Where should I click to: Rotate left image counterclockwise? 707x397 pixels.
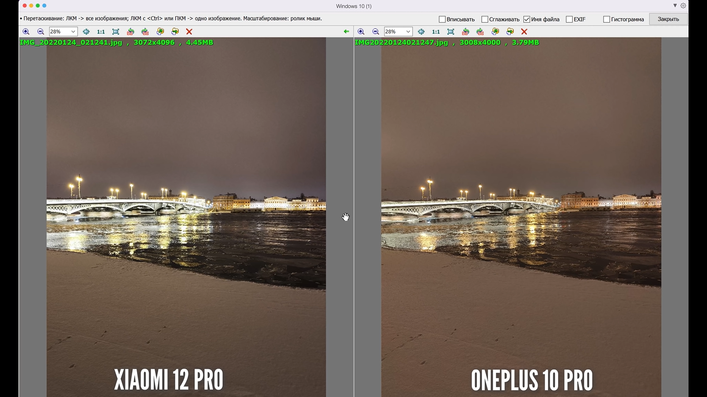(x=130, y=32)
